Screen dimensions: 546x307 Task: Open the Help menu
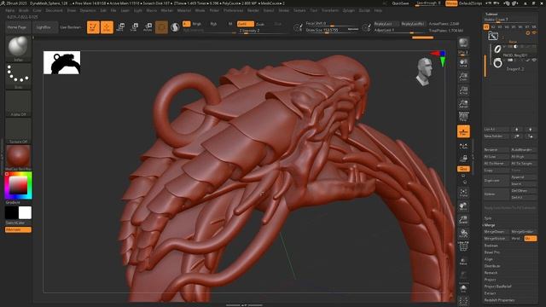pyautogui.click(x=378, y=10)
